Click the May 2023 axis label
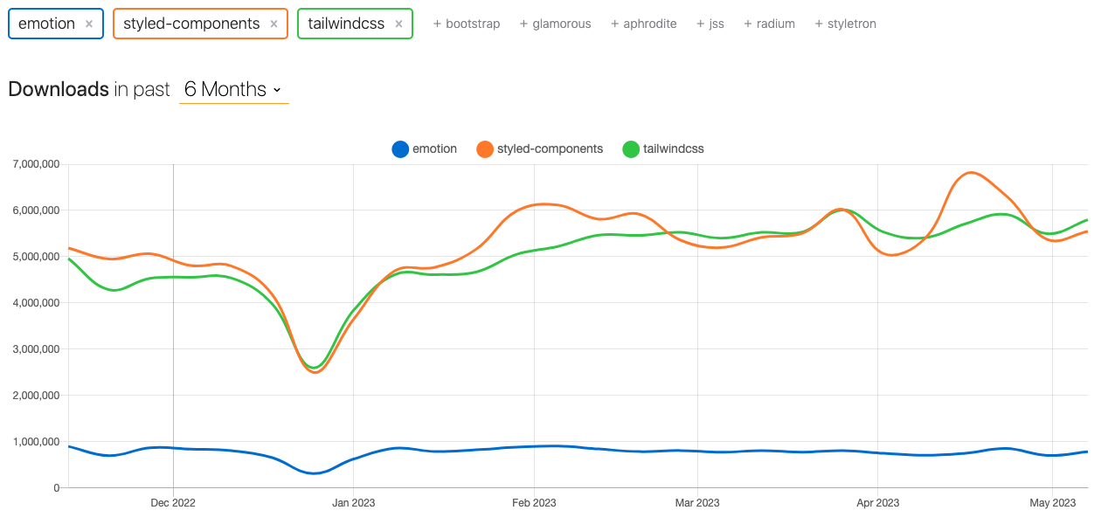 1053,503
